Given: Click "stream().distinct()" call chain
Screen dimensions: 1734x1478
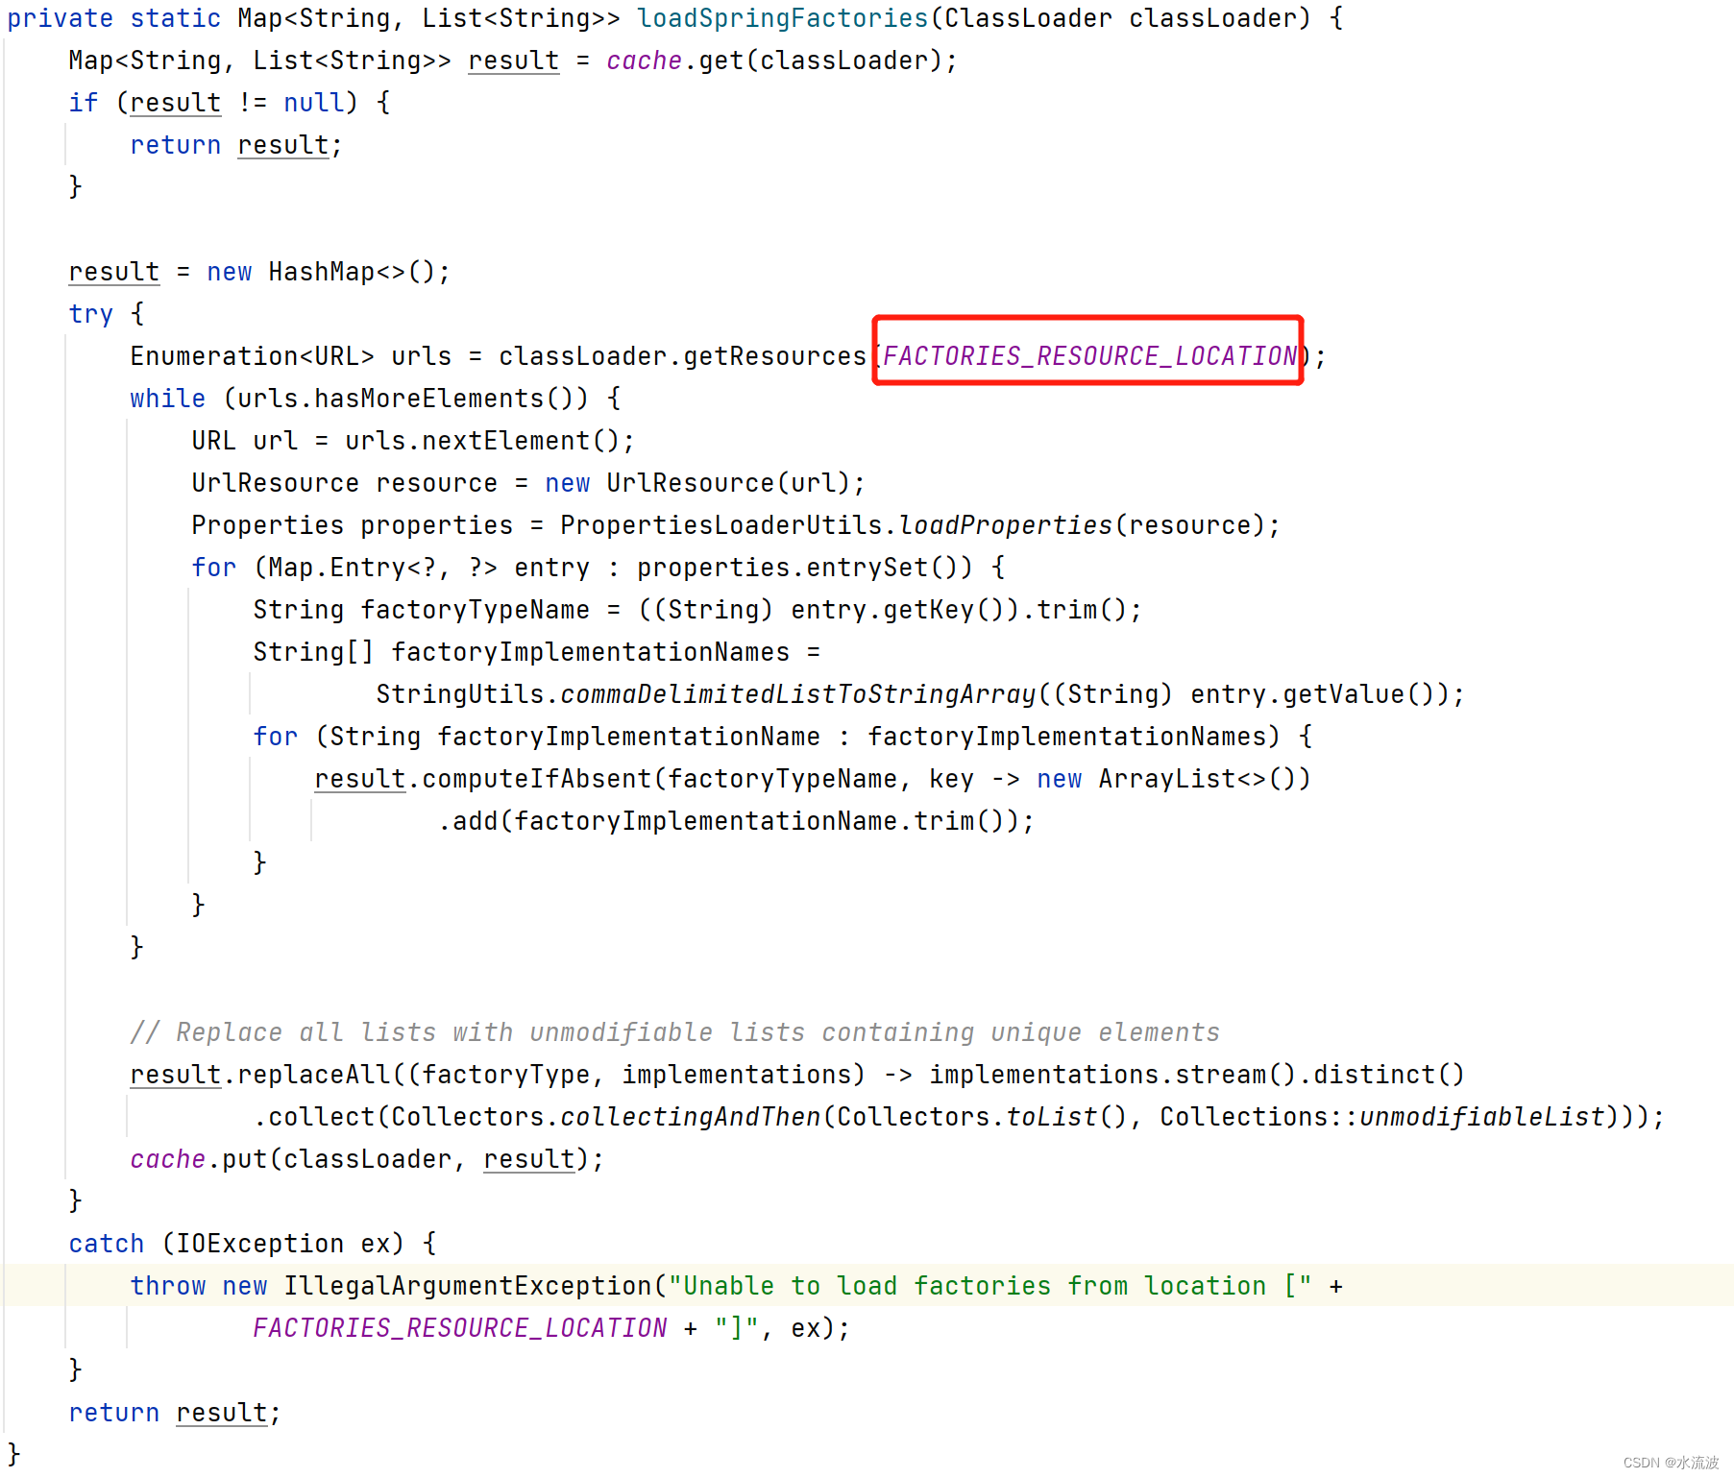Looking at the screenshot, I should tap(1320, 1075).
